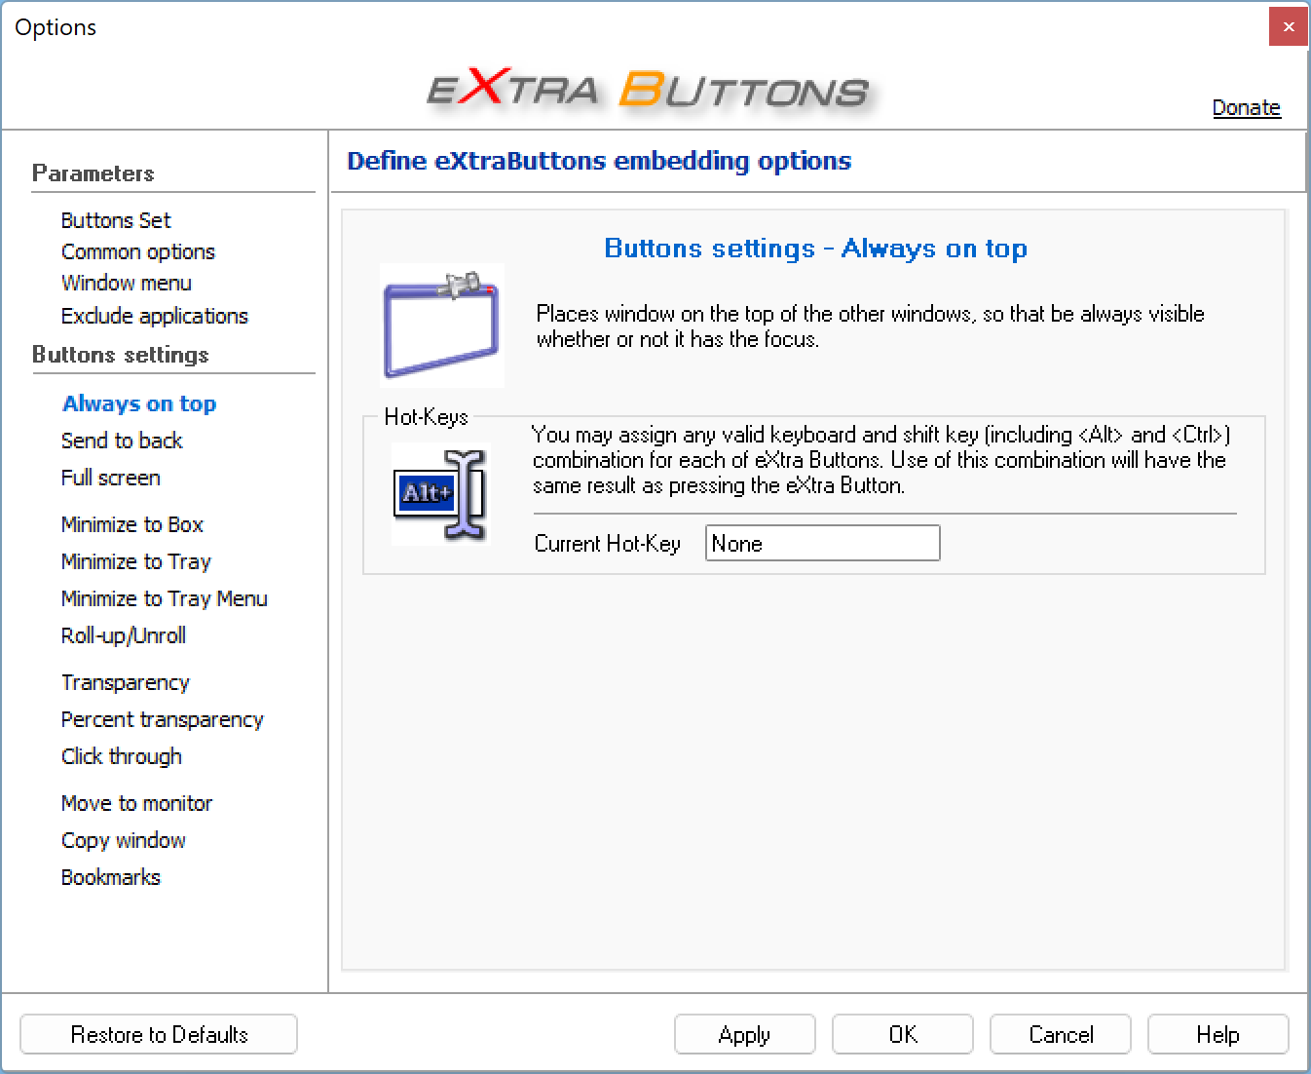Close the Options window
This screenshot has width=1311, height=1074.
pyautogui.click(x=1289, y=27)
